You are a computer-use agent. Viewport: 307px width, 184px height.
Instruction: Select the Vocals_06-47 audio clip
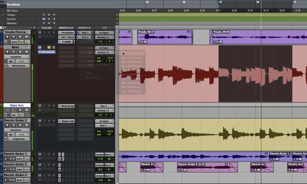[165, 37]
